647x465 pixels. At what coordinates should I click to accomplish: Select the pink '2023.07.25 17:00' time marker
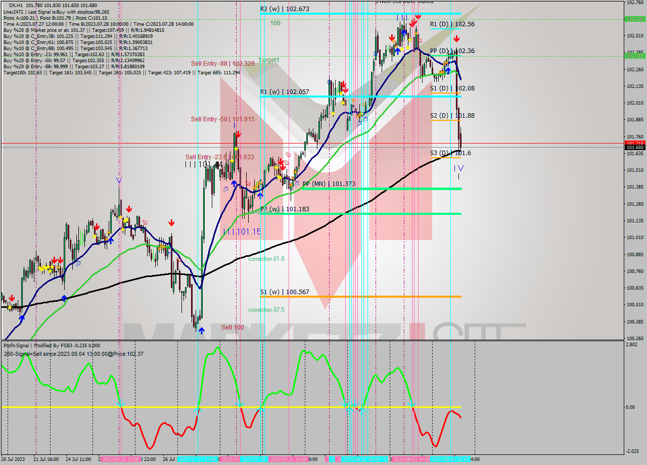pos(121,459)
